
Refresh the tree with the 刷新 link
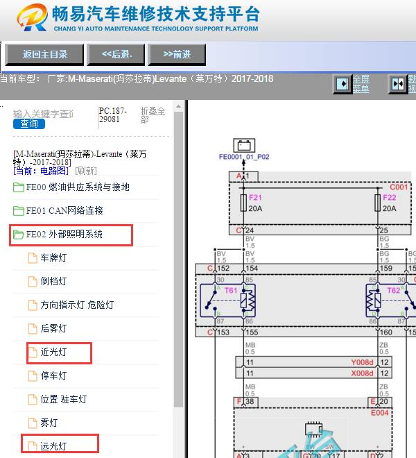point(86,171)
